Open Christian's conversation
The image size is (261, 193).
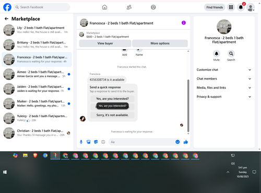pyautogui.click(x=37, y=133)
